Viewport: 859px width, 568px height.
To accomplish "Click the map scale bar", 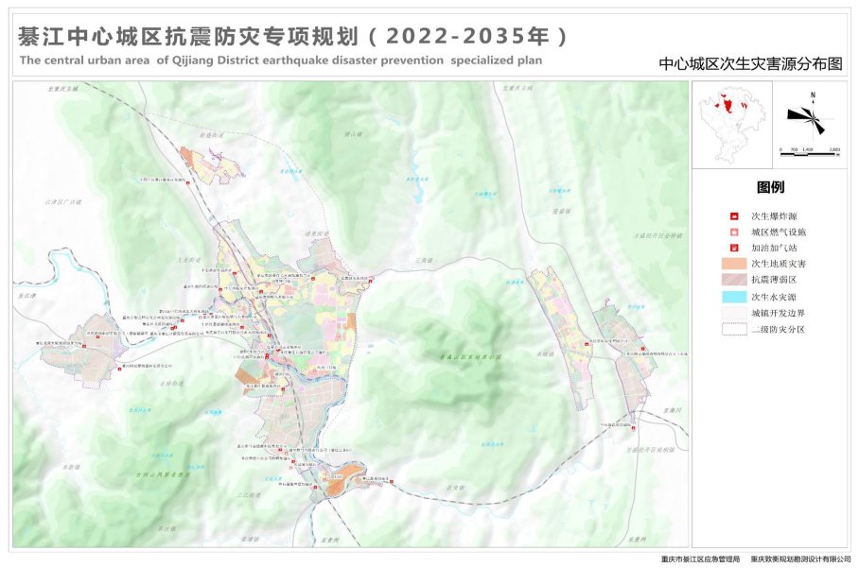I will coord(810,148).
